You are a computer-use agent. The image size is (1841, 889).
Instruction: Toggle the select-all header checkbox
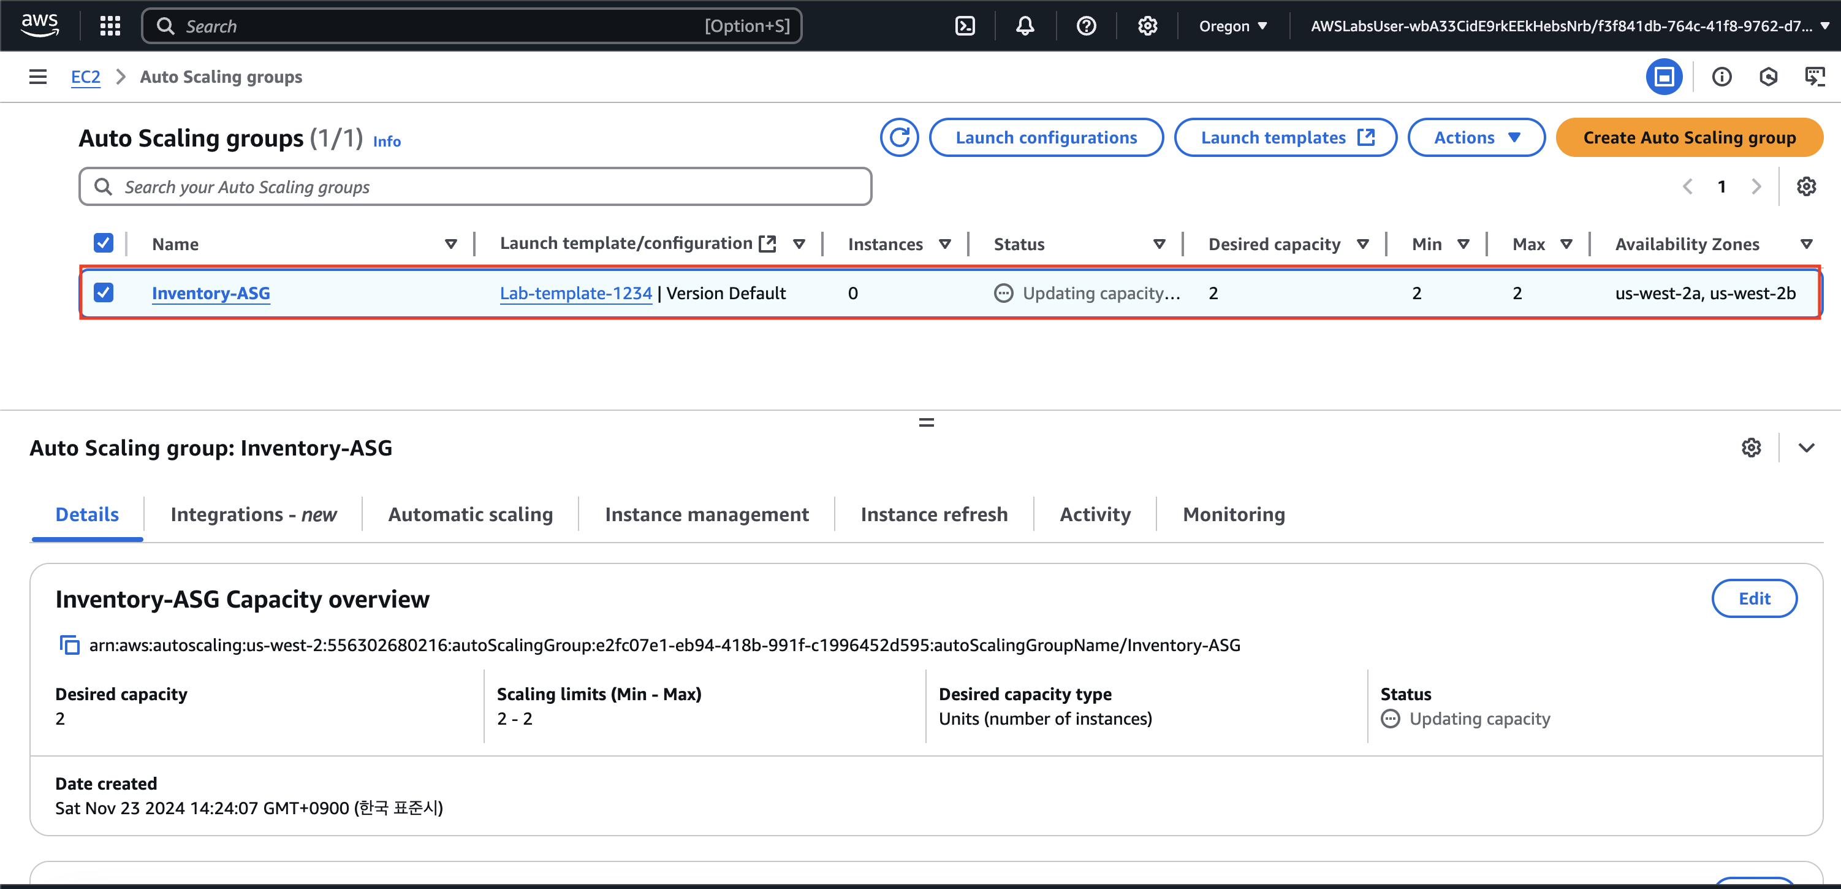(x=104, y=243)
